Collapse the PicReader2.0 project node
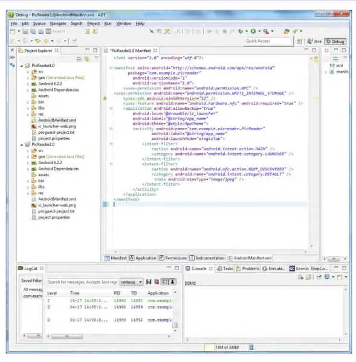The width and height of the screenshot is (356, 362). click(x=22, y=145)
